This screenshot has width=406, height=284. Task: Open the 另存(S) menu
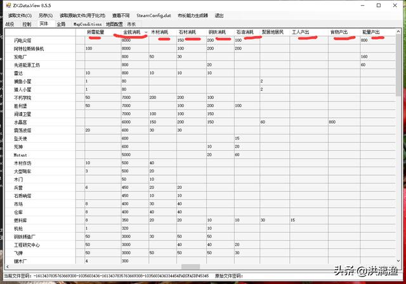[x=46, y=15]
